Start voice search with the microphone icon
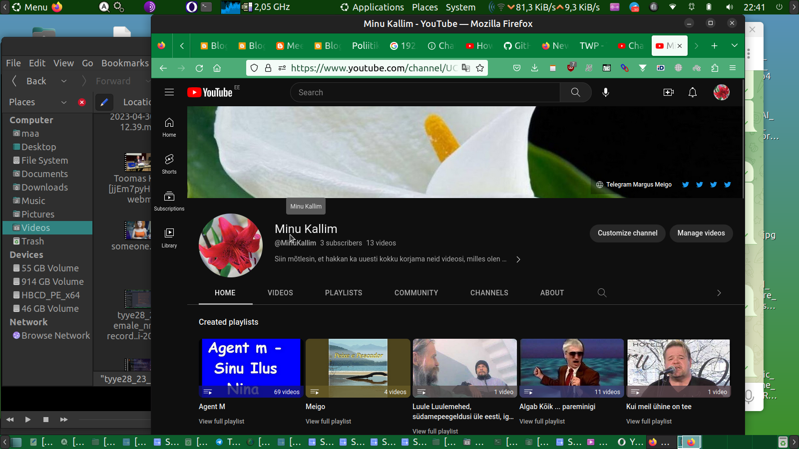The width and height of the screenshot is (799, 449). point(606,92)
